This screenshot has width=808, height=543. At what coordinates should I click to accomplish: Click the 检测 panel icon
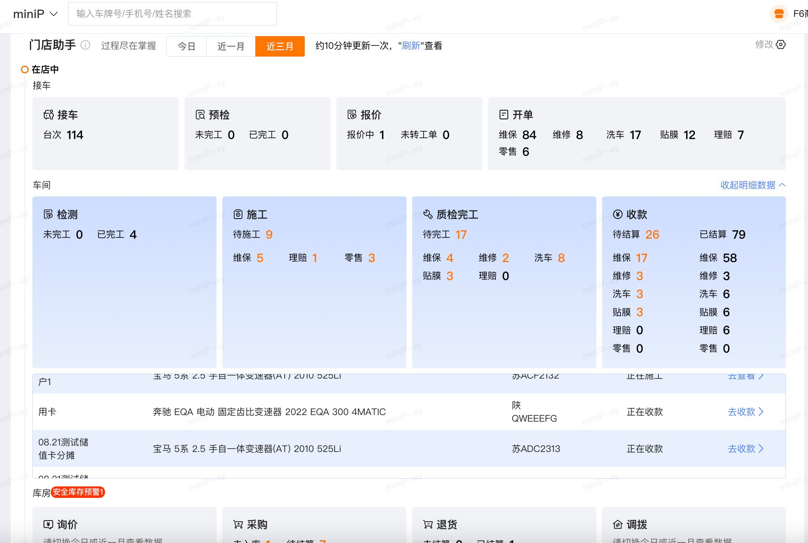(x=48, y=214)
